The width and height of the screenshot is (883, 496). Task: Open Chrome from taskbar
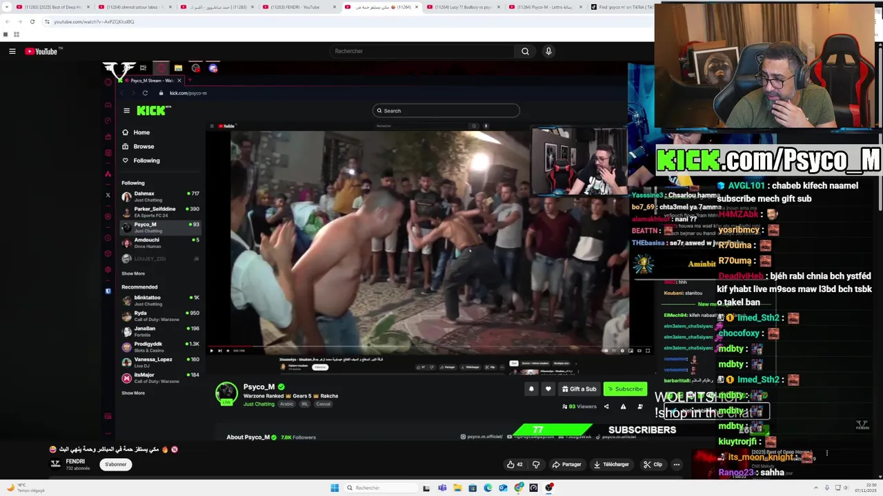[518, 488]
